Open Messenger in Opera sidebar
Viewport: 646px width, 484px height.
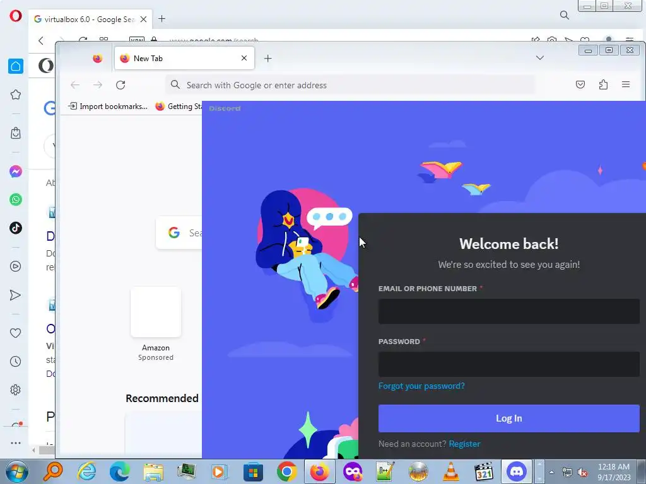[16, 171]
